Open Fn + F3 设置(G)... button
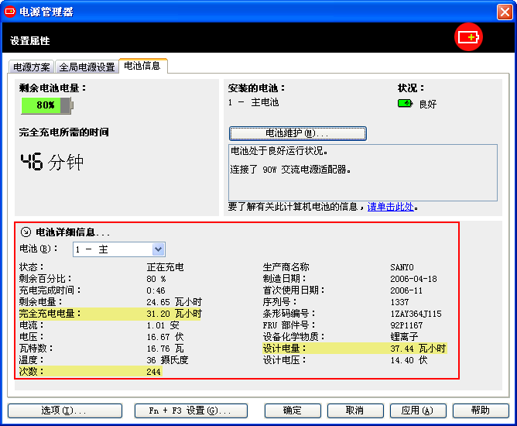Screen dimensions: 517x426 coord(191,411)
